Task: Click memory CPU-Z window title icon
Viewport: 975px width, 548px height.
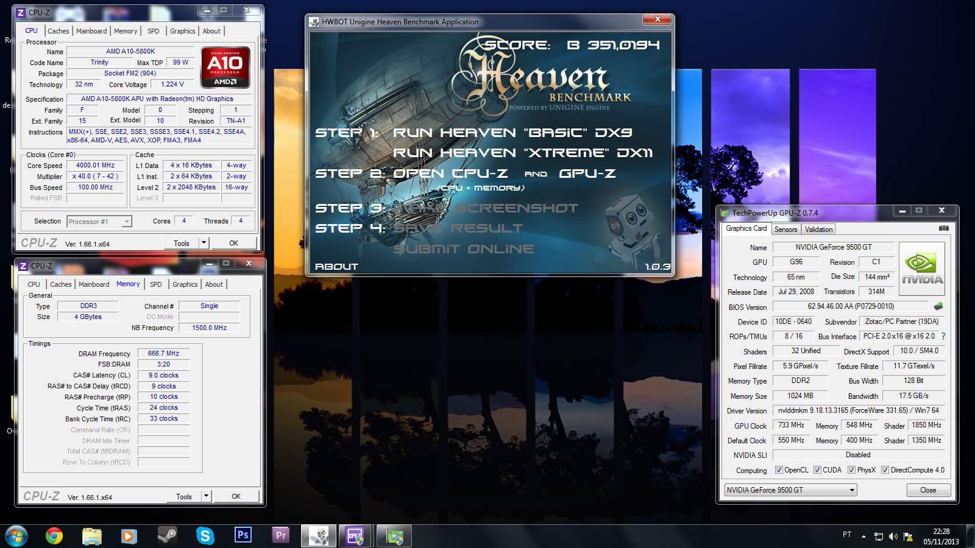Action: 23,266
